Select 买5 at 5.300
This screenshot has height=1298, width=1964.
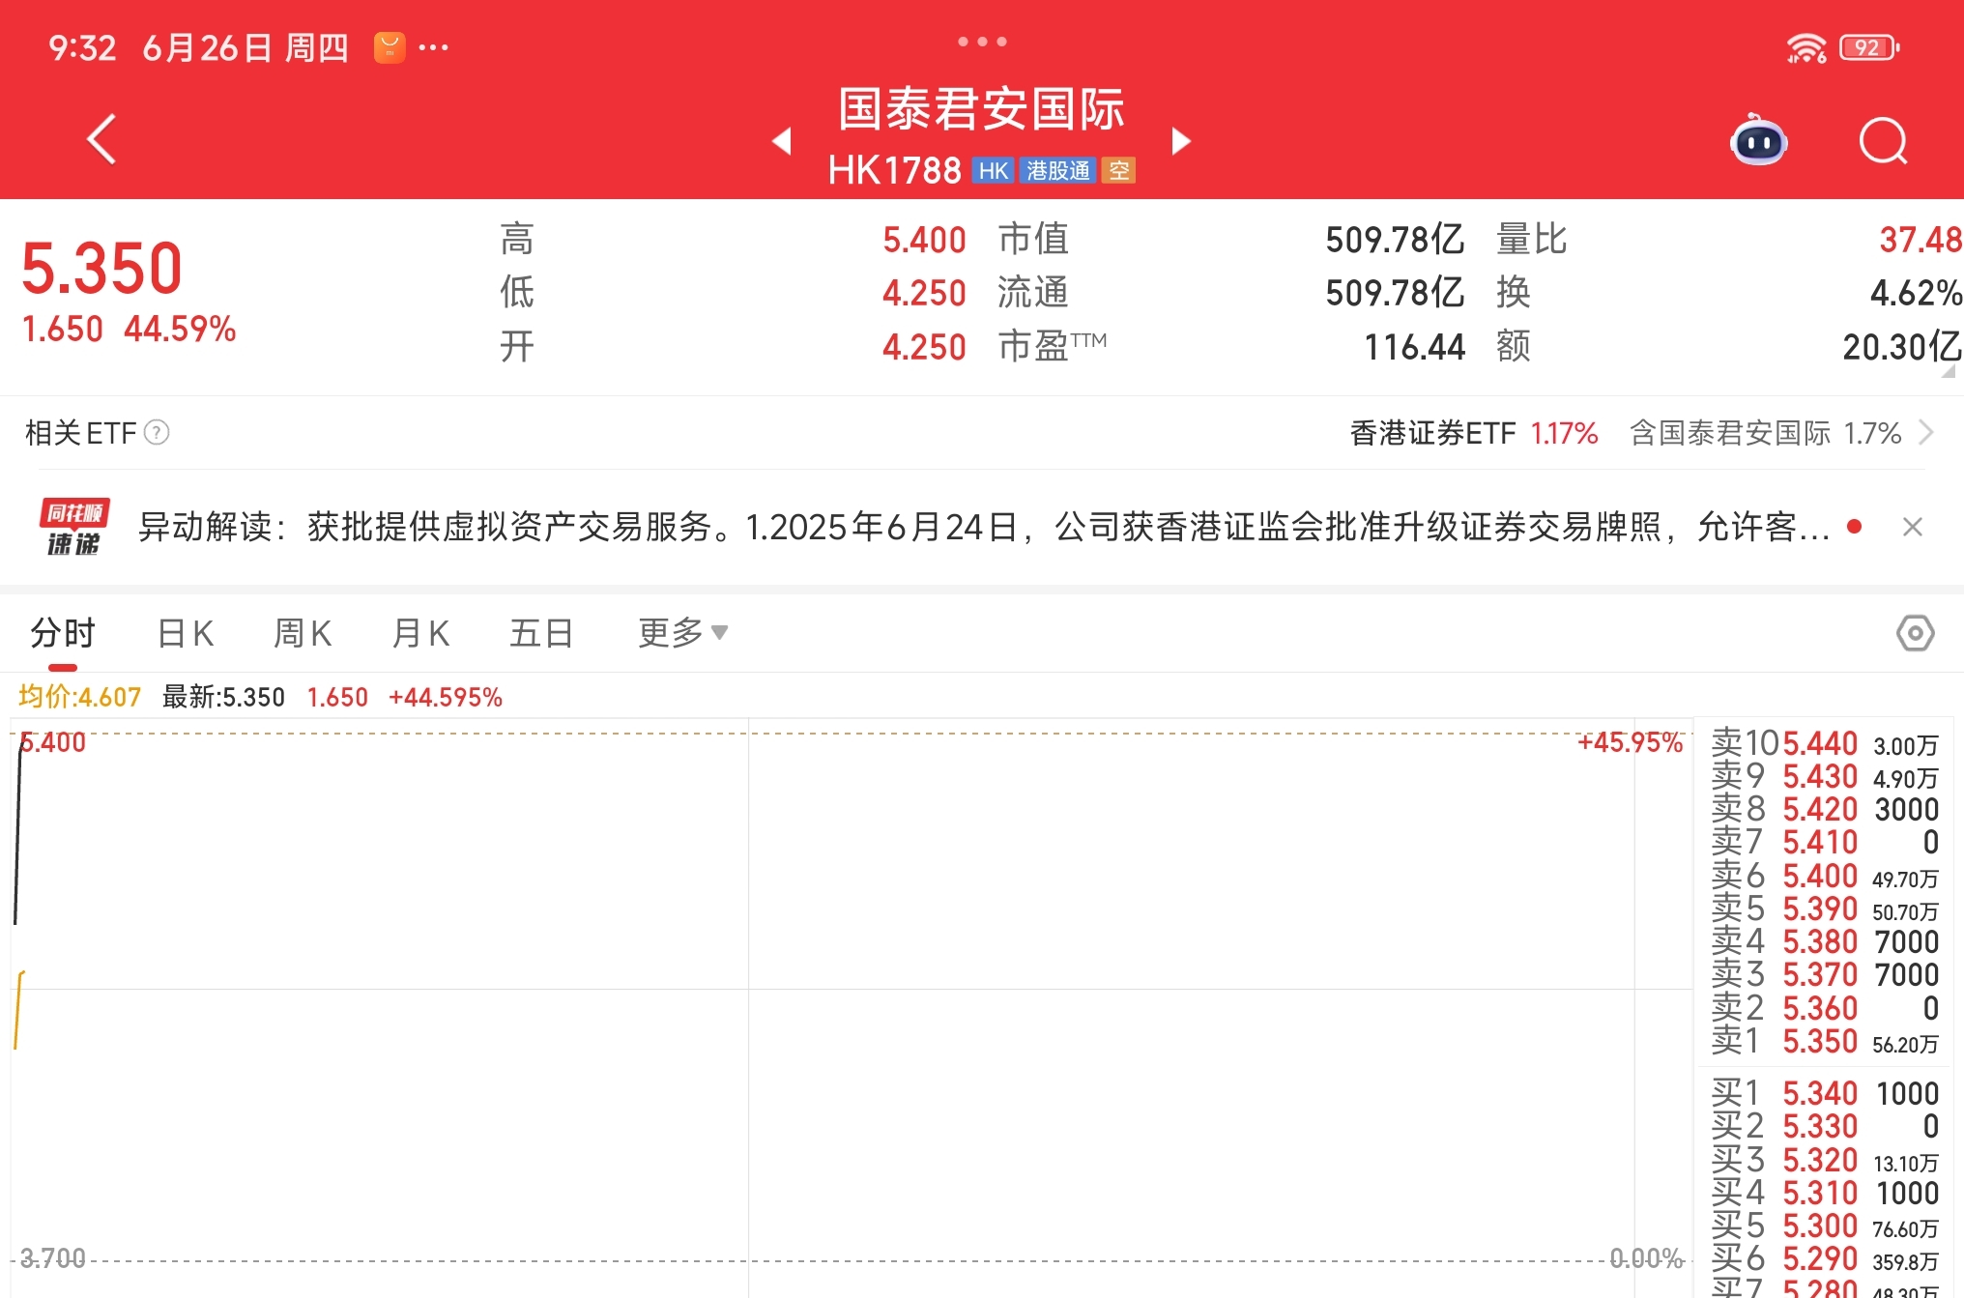1825,1226
